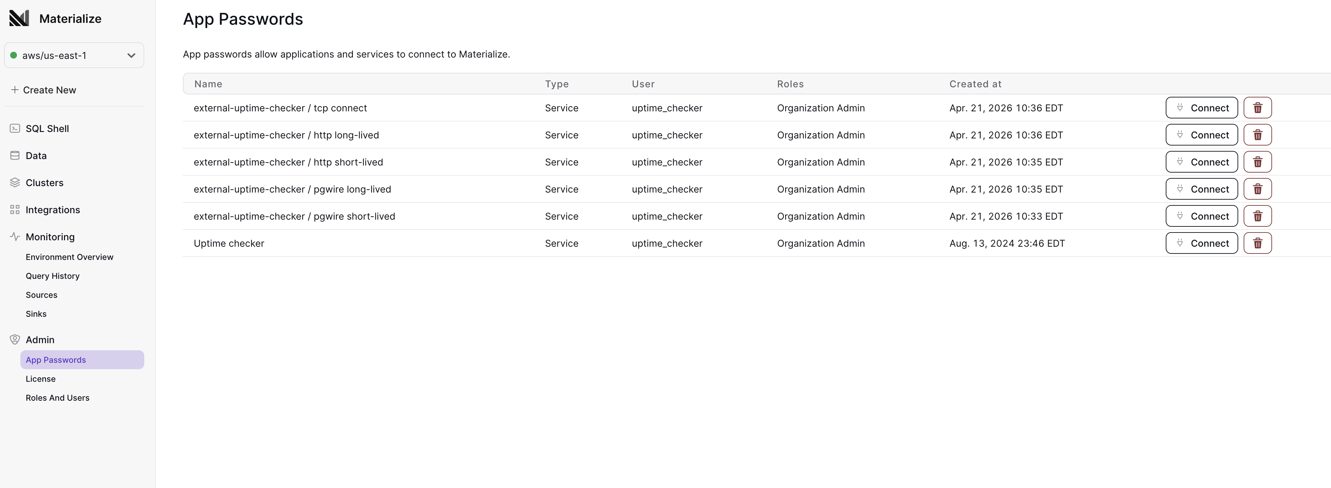Click the Create New plus icon
Image resolution: width=1331 pixels, height=488 pixels.
click(15, 90)
